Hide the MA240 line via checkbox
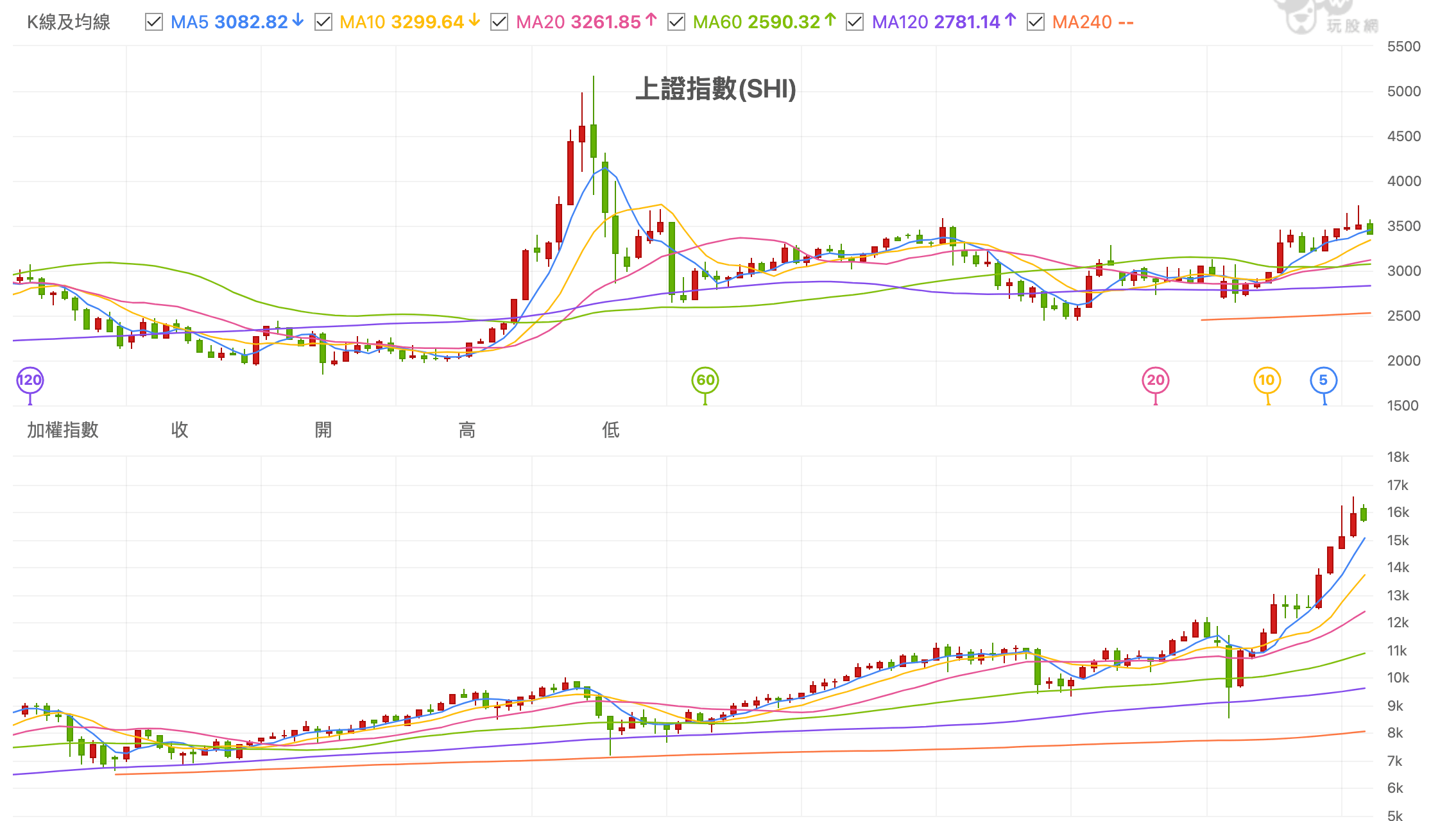 point(1036,22)
